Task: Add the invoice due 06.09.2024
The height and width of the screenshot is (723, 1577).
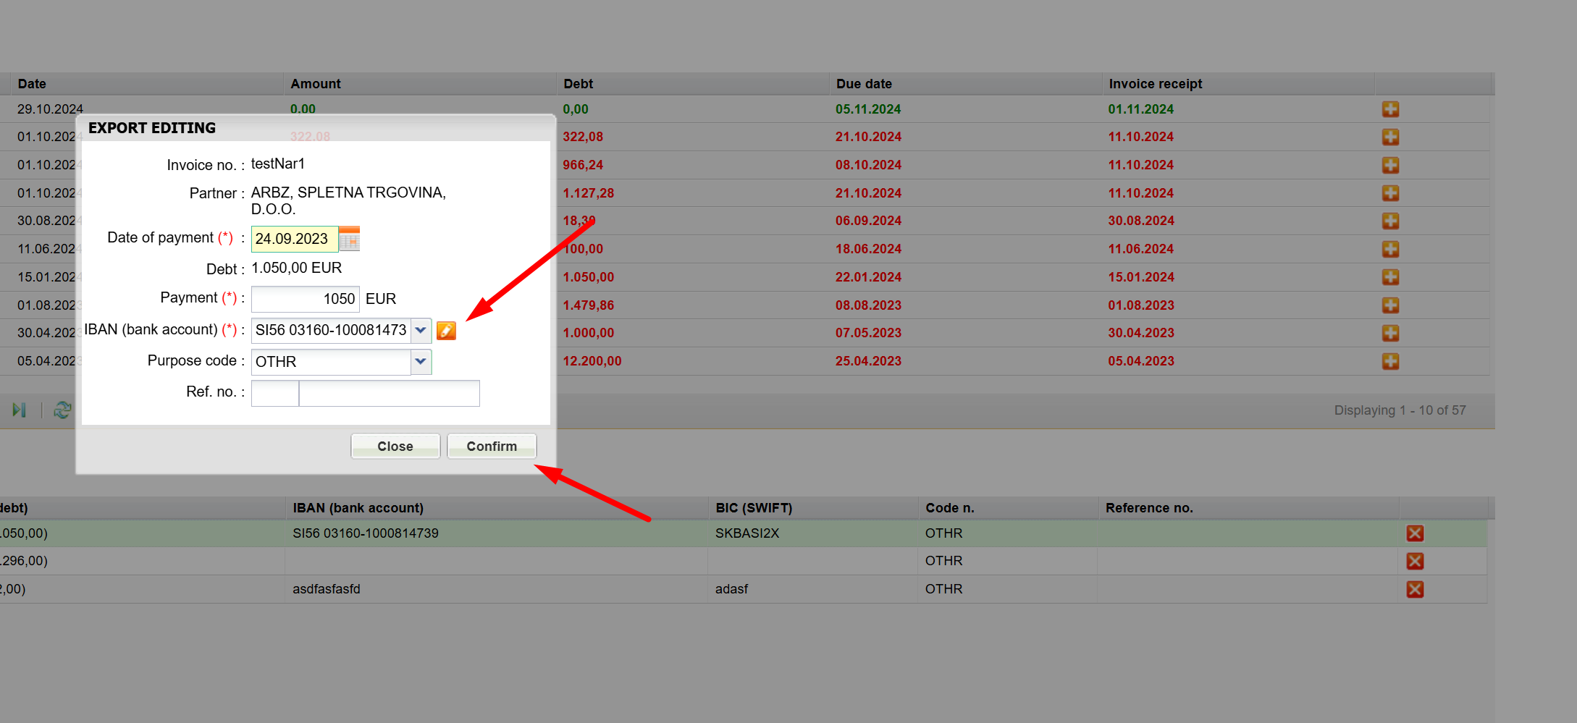Action: [1390, 221]
